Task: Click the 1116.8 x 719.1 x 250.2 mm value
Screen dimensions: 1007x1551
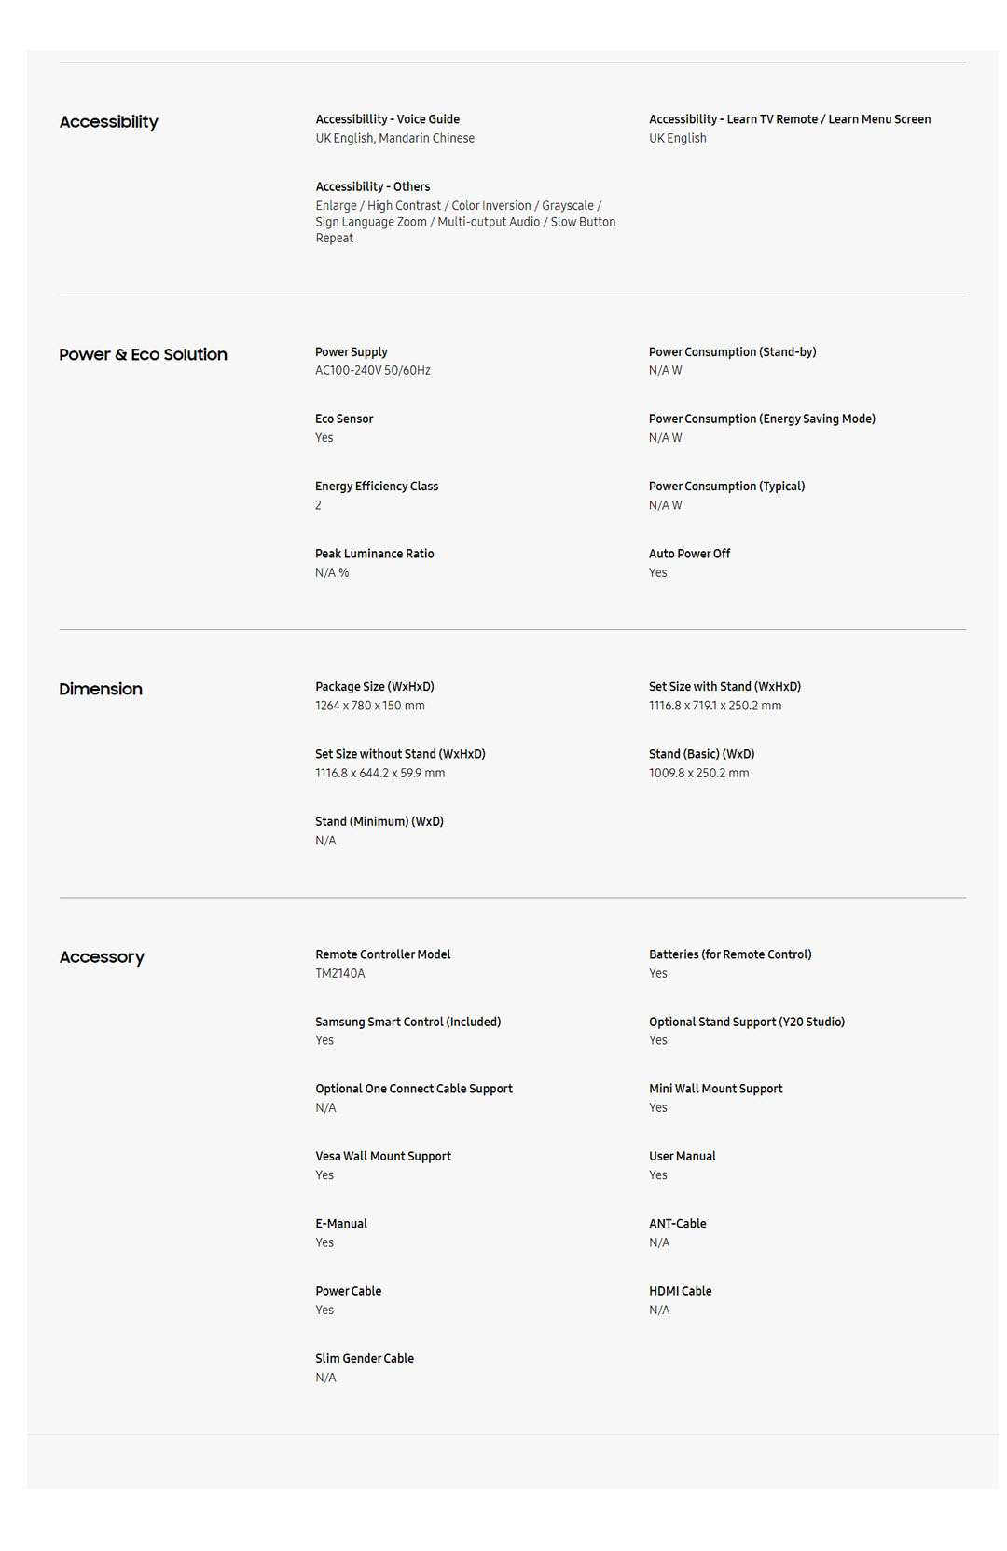Action: (715, 706)
